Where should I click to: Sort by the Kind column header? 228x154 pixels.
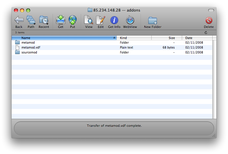(134, 38)
